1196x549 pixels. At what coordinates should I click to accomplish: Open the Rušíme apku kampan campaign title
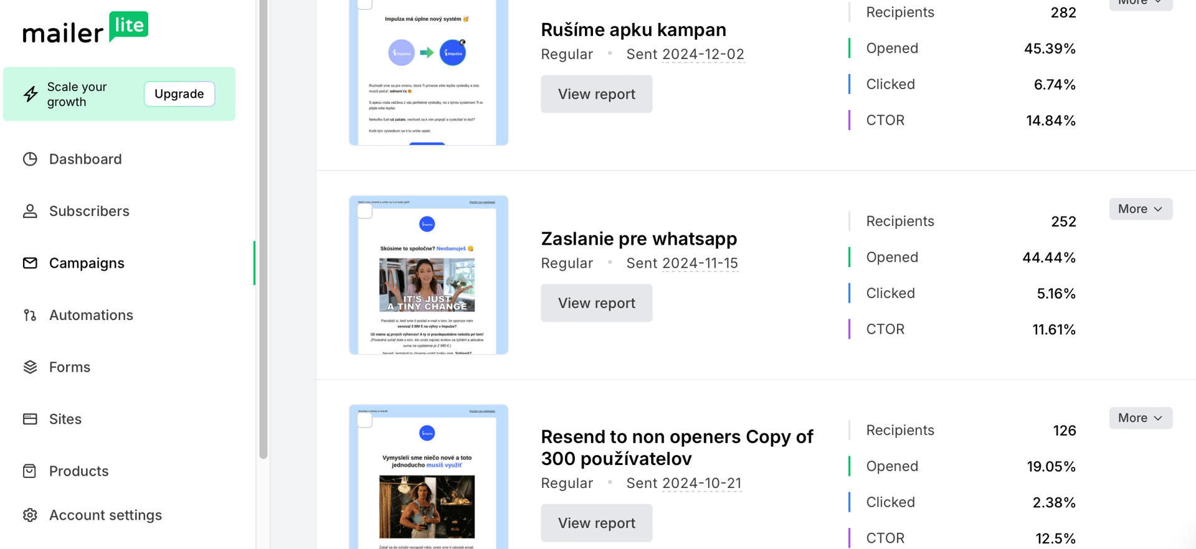pos(634,29)
